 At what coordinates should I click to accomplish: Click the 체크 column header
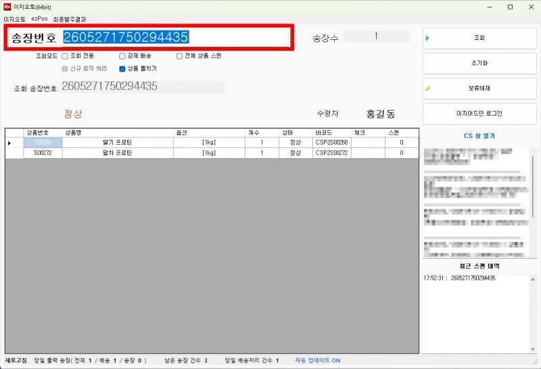pos(368,132)
